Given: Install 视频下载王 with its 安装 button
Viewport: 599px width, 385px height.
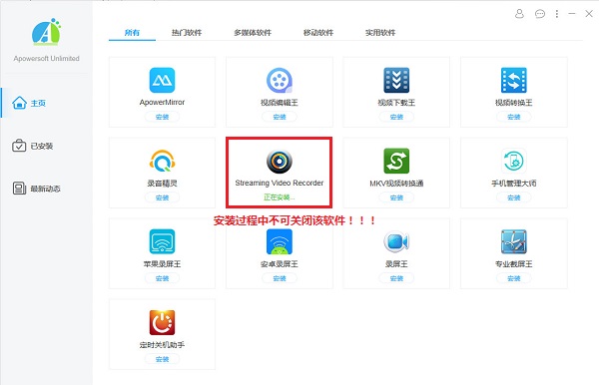Looking at the screenshot, I should click(x=396, y=117).
